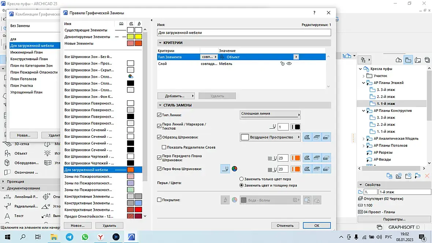Click the drafting fill icon in Fill Background Pen row

[x=307, y=169]
